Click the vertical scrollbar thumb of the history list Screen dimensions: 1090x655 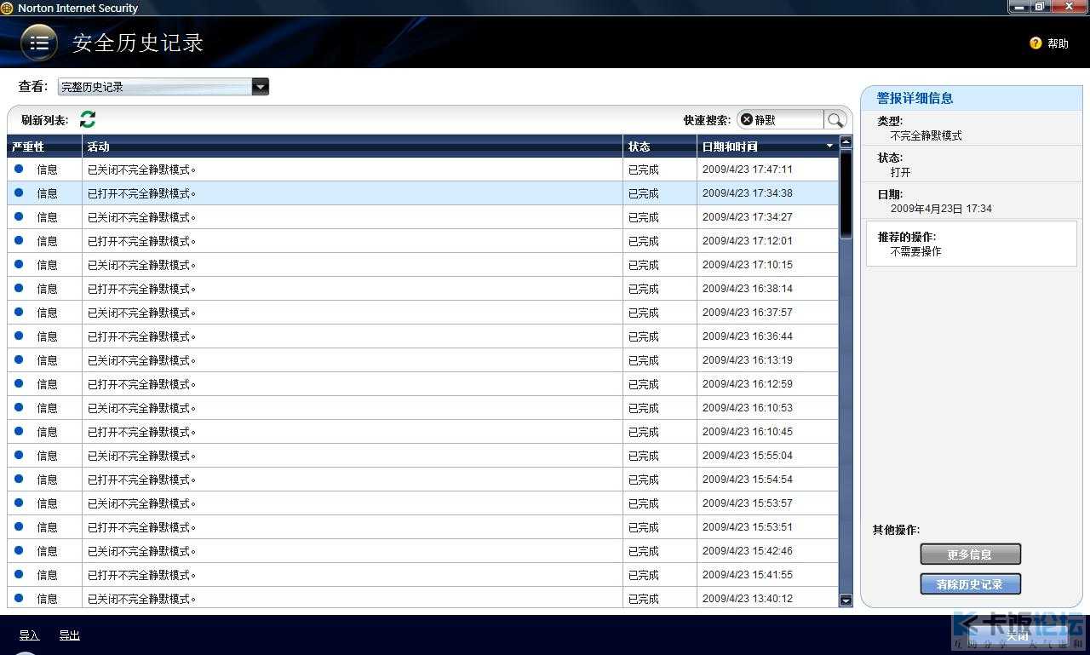(846, 194)
